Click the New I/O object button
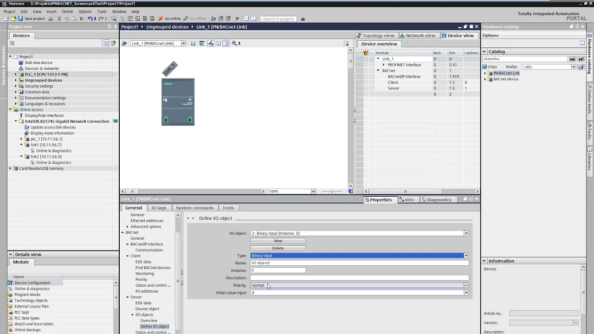 (278, 241)
